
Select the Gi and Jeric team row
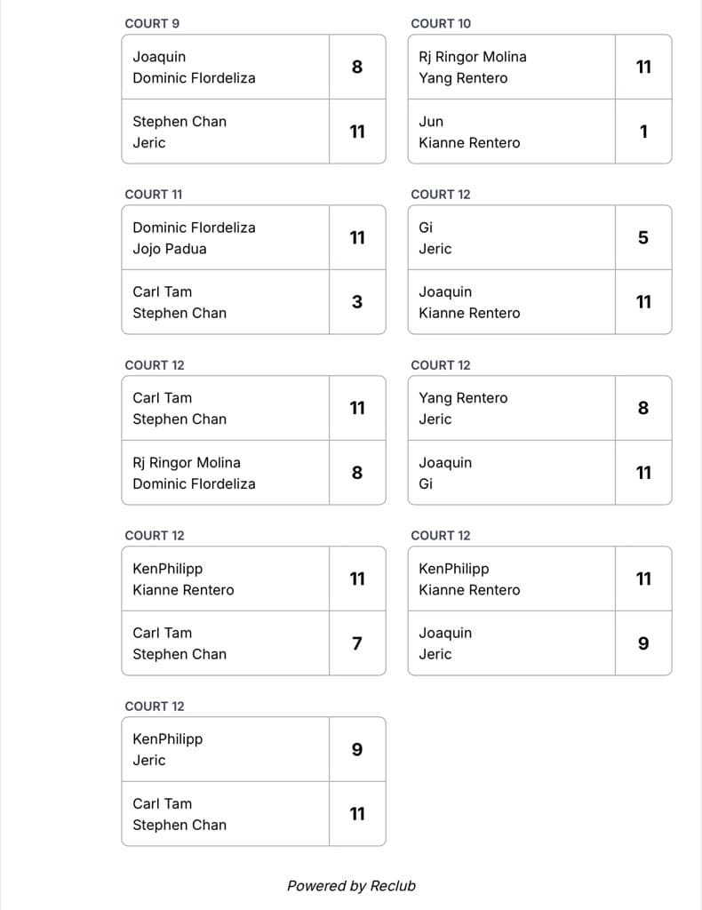(539, 238)
